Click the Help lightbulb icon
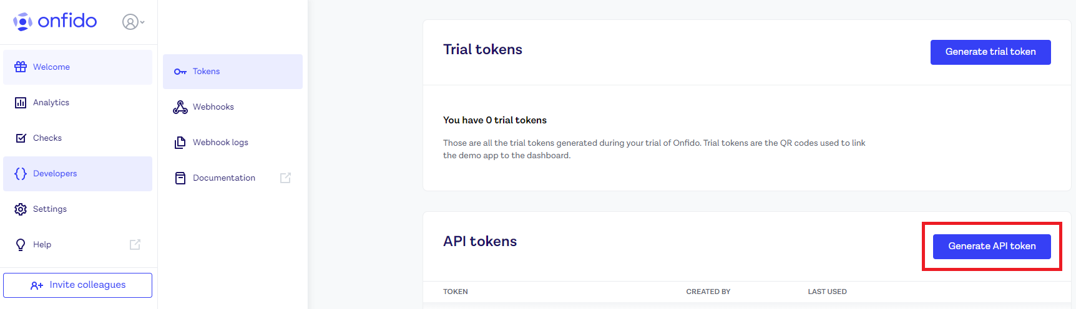The width and height of the screenshot is (1076, 309). click(21, 245)
